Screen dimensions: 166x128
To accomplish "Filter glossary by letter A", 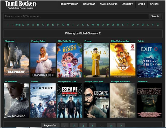I will pos(33,25).
